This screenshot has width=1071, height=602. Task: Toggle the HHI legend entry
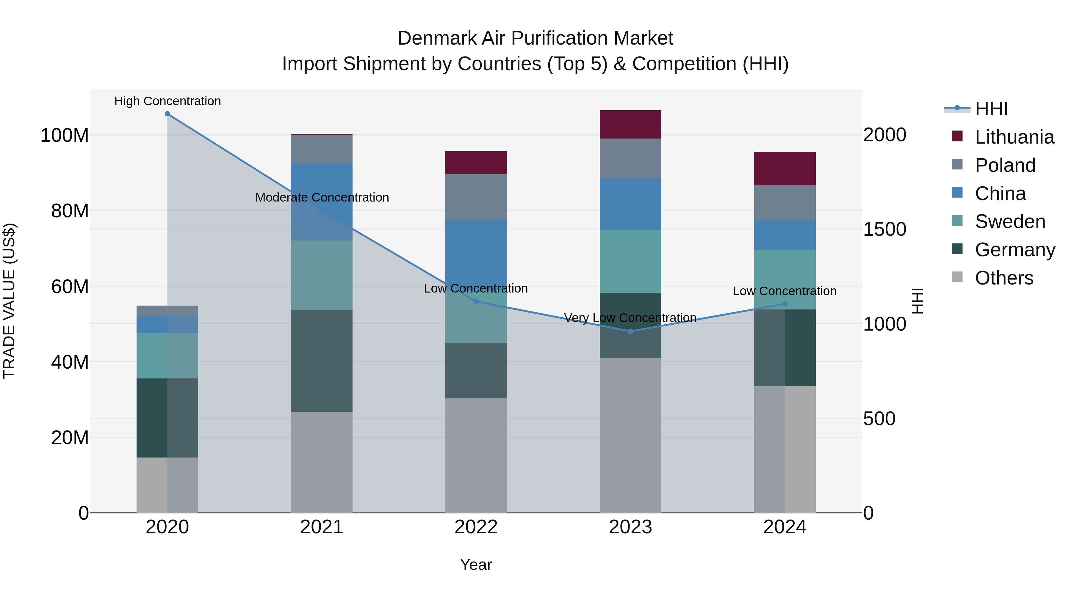976,109
